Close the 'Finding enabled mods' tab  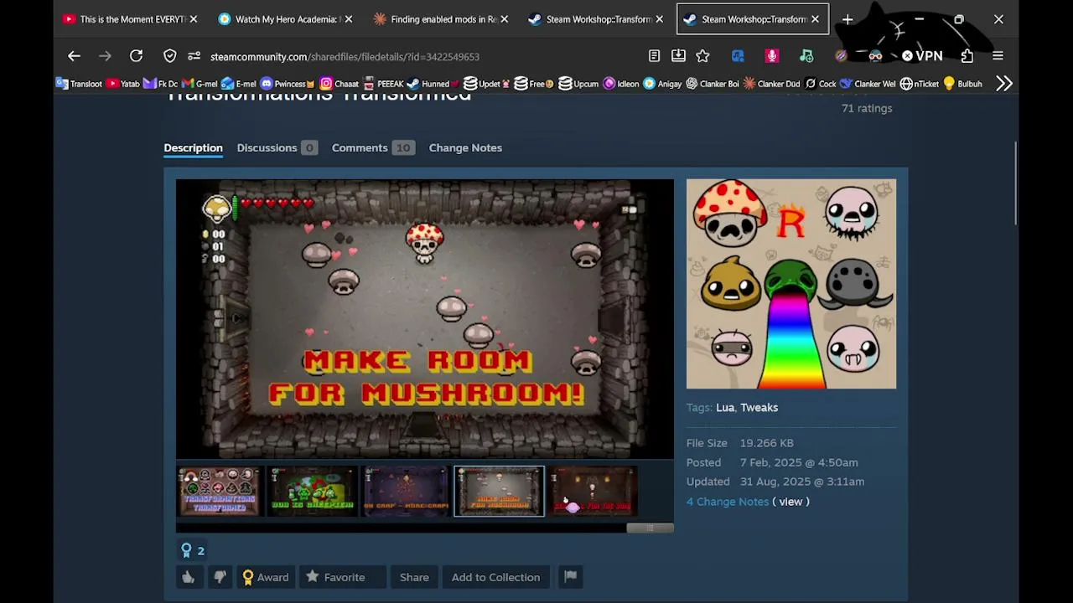(504, 18)
